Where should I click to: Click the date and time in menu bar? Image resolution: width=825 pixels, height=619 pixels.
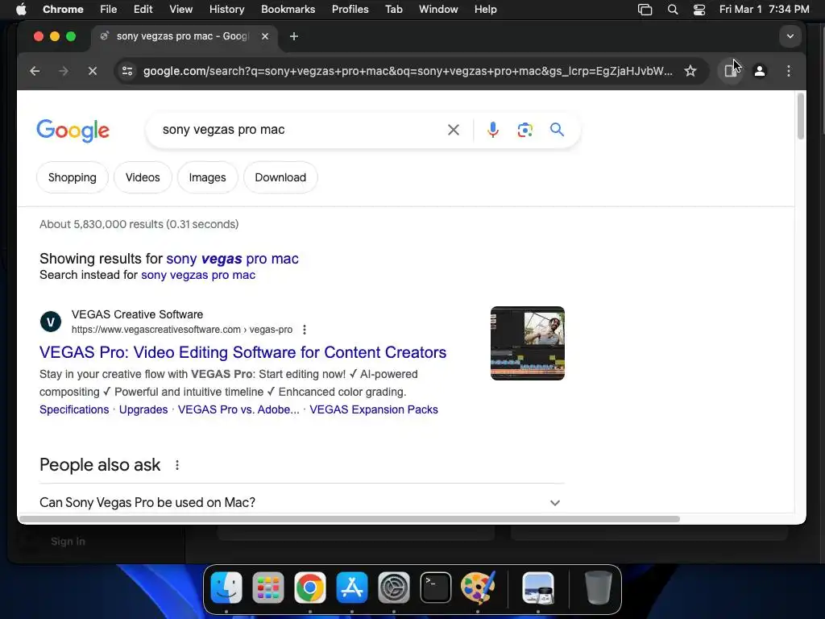(x=764, y=10)
